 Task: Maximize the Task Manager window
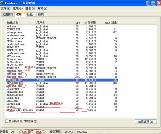pyautogui.click(x=154, y=3)
